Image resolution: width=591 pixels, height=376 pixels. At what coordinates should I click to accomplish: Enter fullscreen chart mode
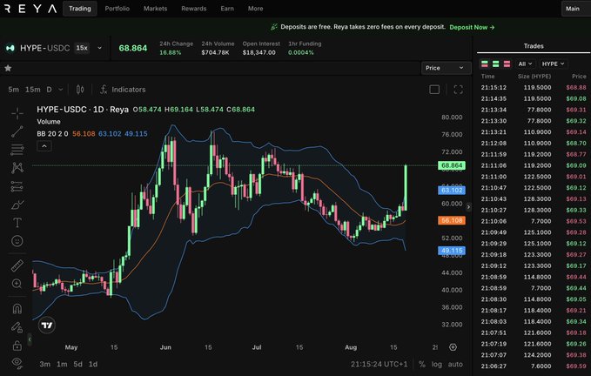tap(459, 90)
